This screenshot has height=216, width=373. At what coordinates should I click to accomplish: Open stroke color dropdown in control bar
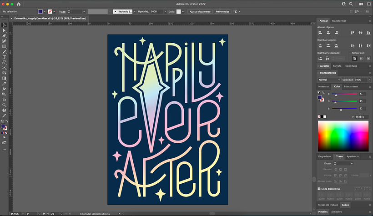[x=54, y=11]
